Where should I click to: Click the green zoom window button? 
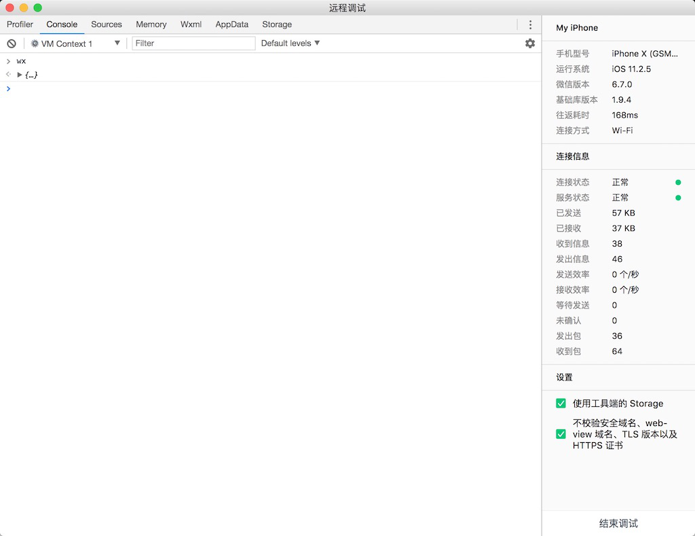(x=37, y=7)
